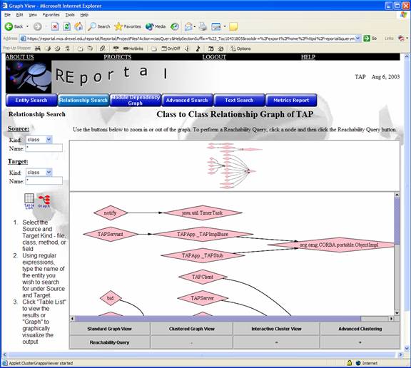Screen dimensions: 411x368
Task: Click the graph's horizontal scrollbar track
Action: [x=218, y=319]
